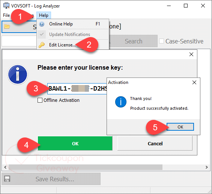The width and height of the screenshot is (212, 194).
Task: Click the 'Product successfully activated.' text
Action: [x=159, y=108]
